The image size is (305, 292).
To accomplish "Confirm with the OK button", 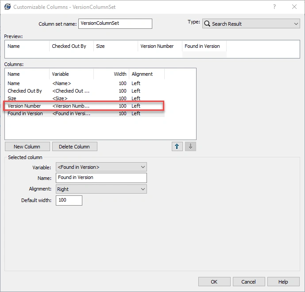I will pos(214,282).
